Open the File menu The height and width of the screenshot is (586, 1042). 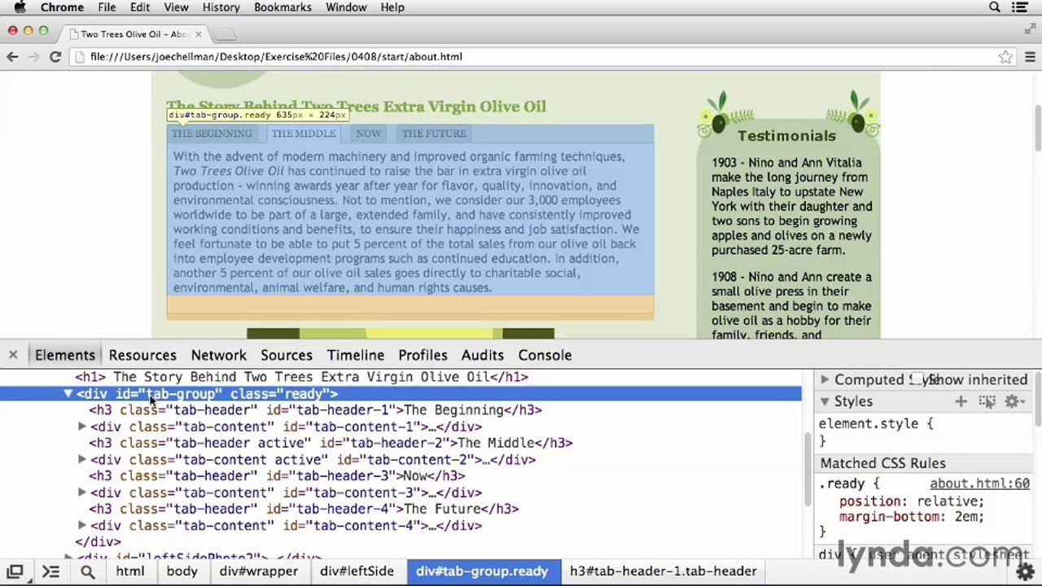click(x=107, y=7)
